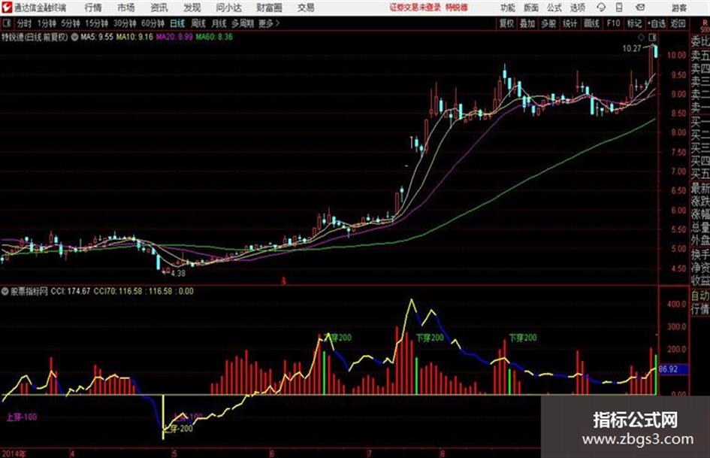Select the 月线 period tab
This screenshot has width=710, height=458.
click(x=219, y=23)
